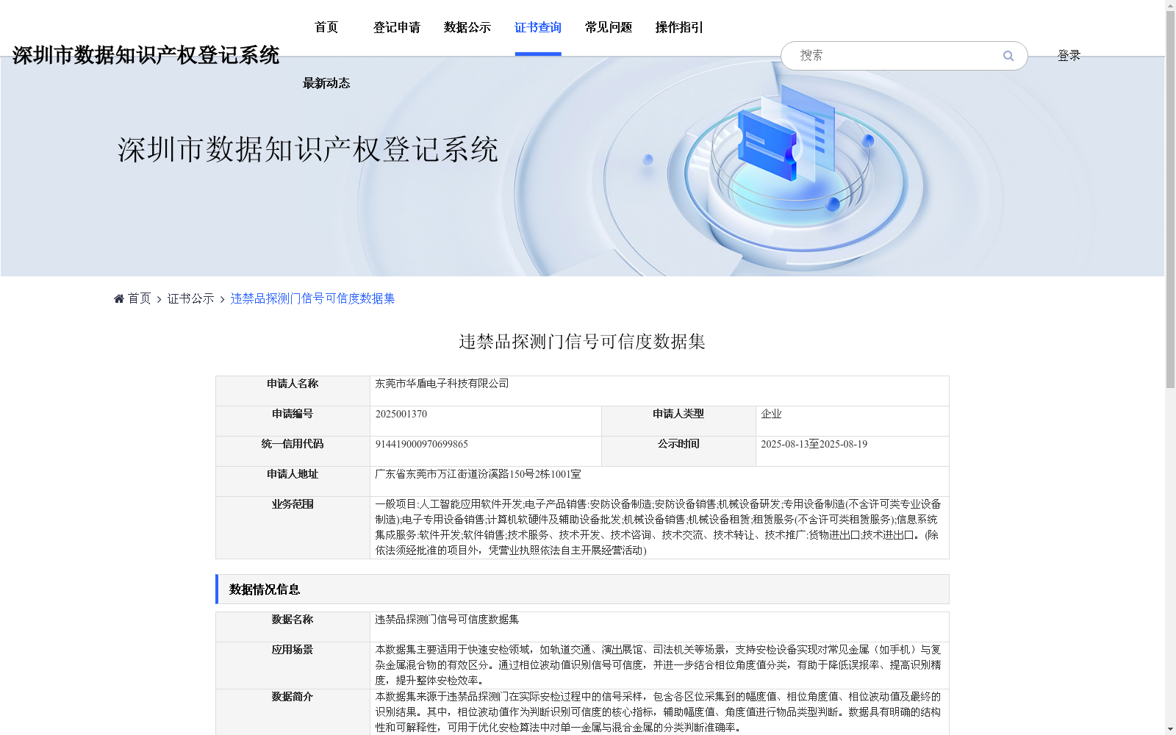The height and width of the screenshot is (735, 1176).
Task: Click the 数据简介 label cell
Action: 293,712
